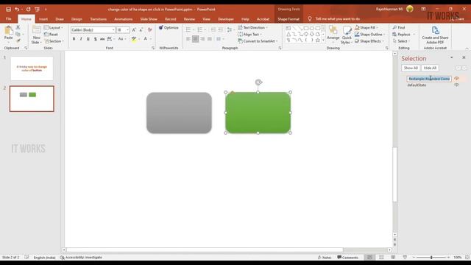
Task: Switch to Slide Sorter view
Action: (381, 257)
